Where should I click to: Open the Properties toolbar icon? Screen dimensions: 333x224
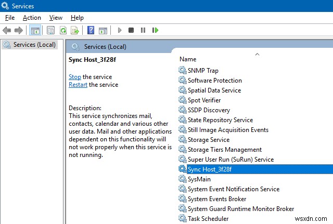51,30
